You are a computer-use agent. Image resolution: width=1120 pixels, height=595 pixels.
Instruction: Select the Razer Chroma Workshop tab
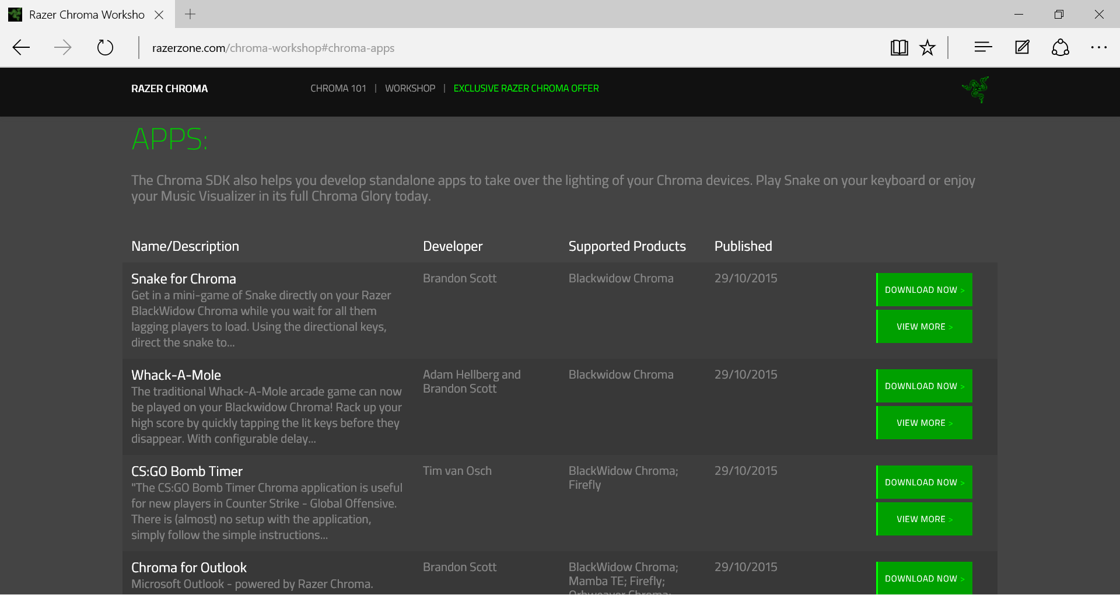87,15
